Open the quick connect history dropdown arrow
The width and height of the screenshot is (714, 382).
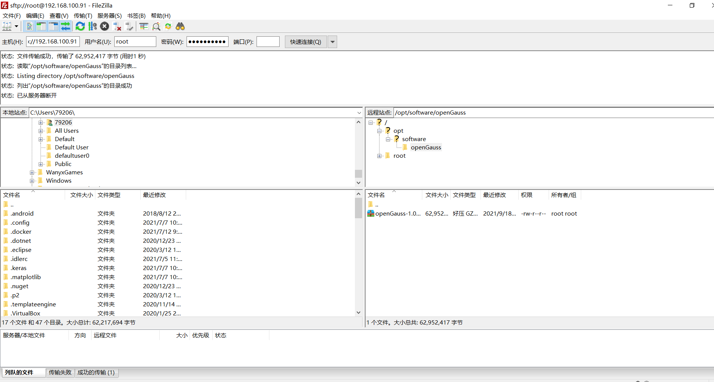point(332,42)
